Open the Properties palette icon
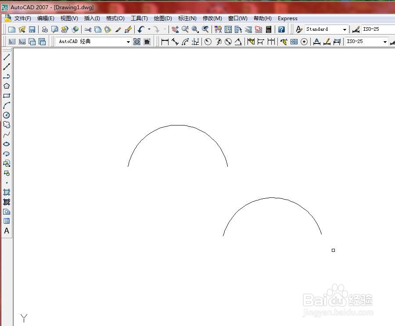 click(x=218, y=29)
